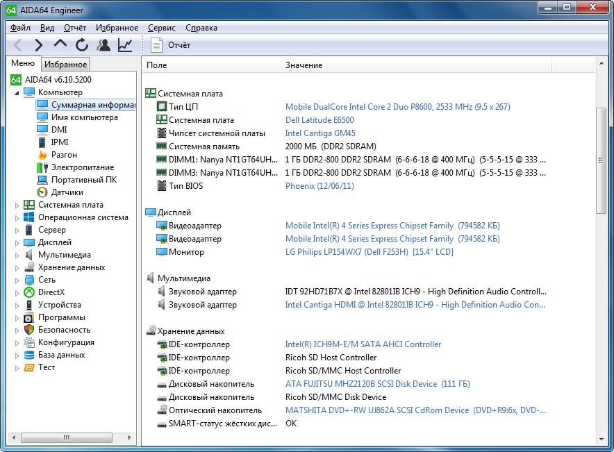This screenshot has width=614, height=452.
Task: Click the Сеть network tree icon
Action: (29, 280)
